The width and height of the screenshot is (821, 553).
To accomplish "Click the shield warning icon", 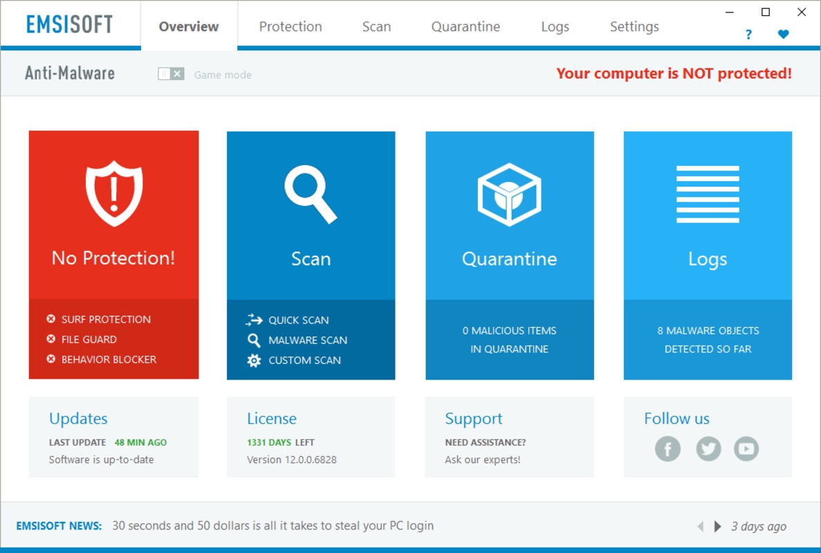I will pyautogui.click(x=114, y=194).
